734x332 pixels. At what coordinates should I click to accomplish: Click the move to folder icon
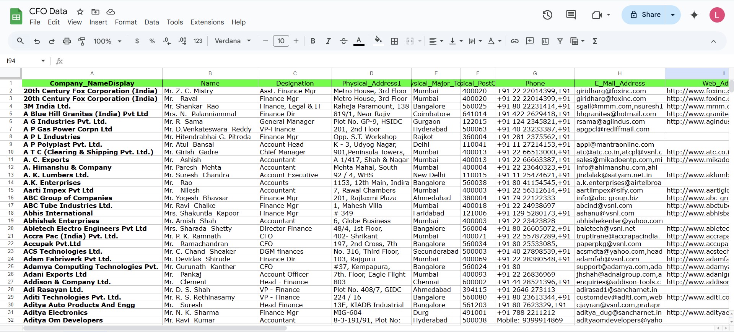click(95, 11)
